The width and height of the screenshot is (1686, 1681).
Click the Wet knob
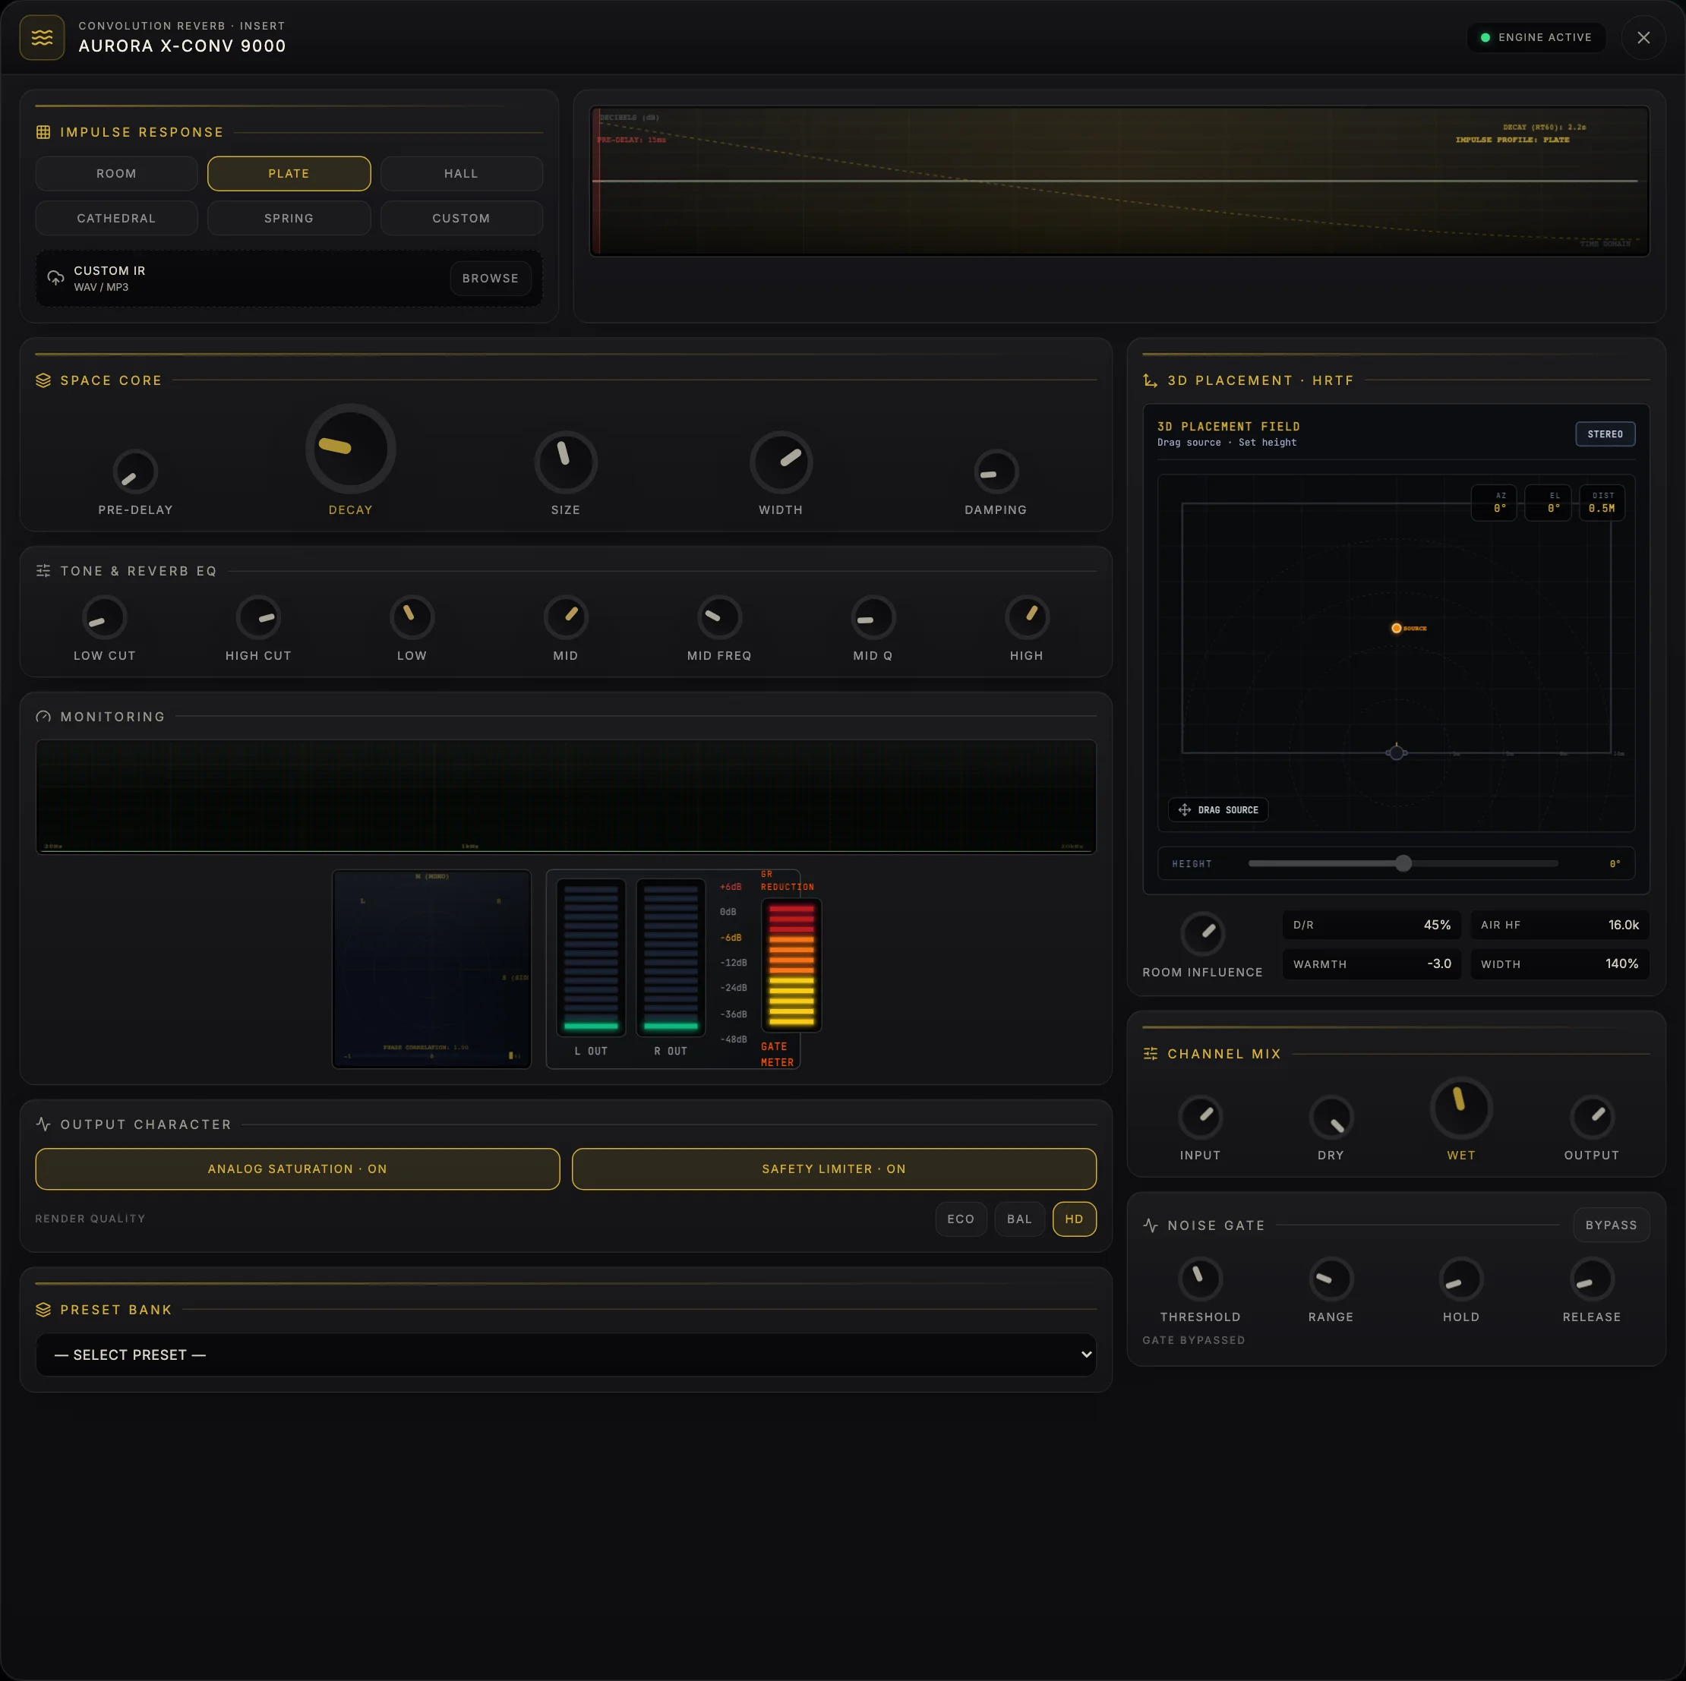point(1461,1109)
